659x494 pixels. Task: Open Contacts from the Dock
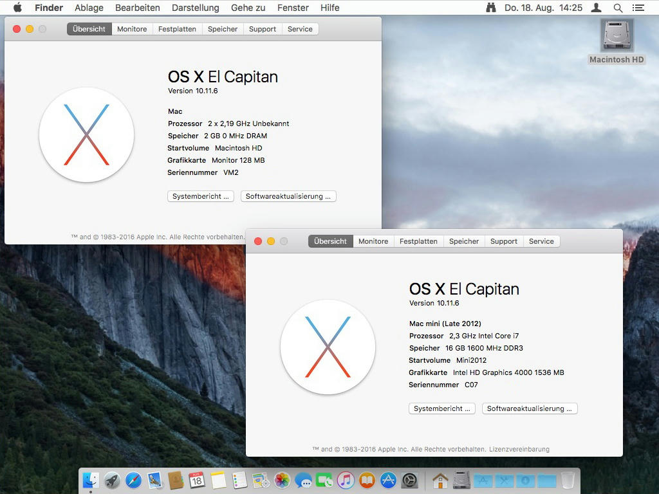176,480
